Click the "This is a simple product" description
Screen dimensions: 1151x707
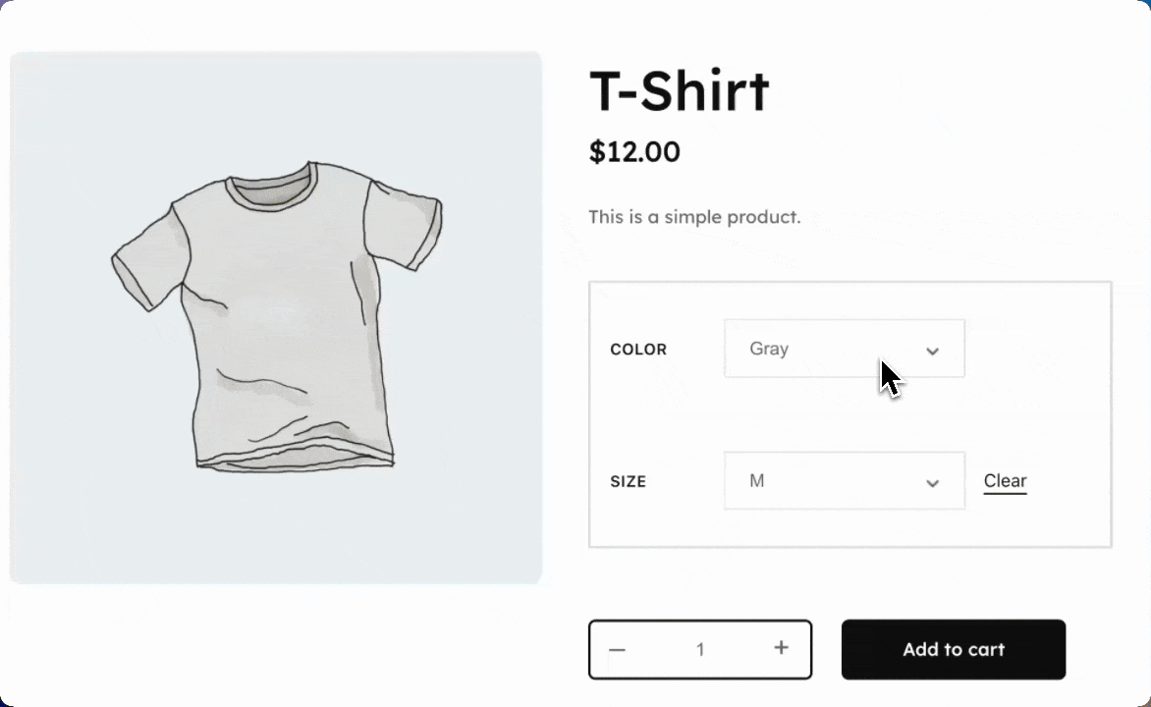pos(694,217)
